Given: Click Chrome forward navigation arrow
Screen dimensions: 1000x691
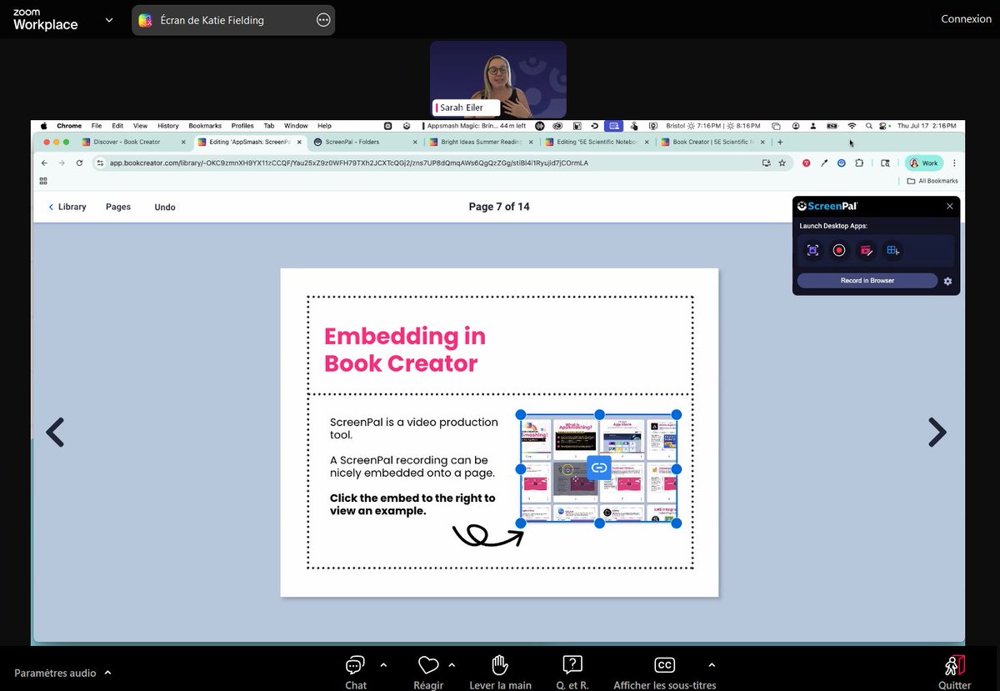Looking at the screenshot, I should click(62, 163).
